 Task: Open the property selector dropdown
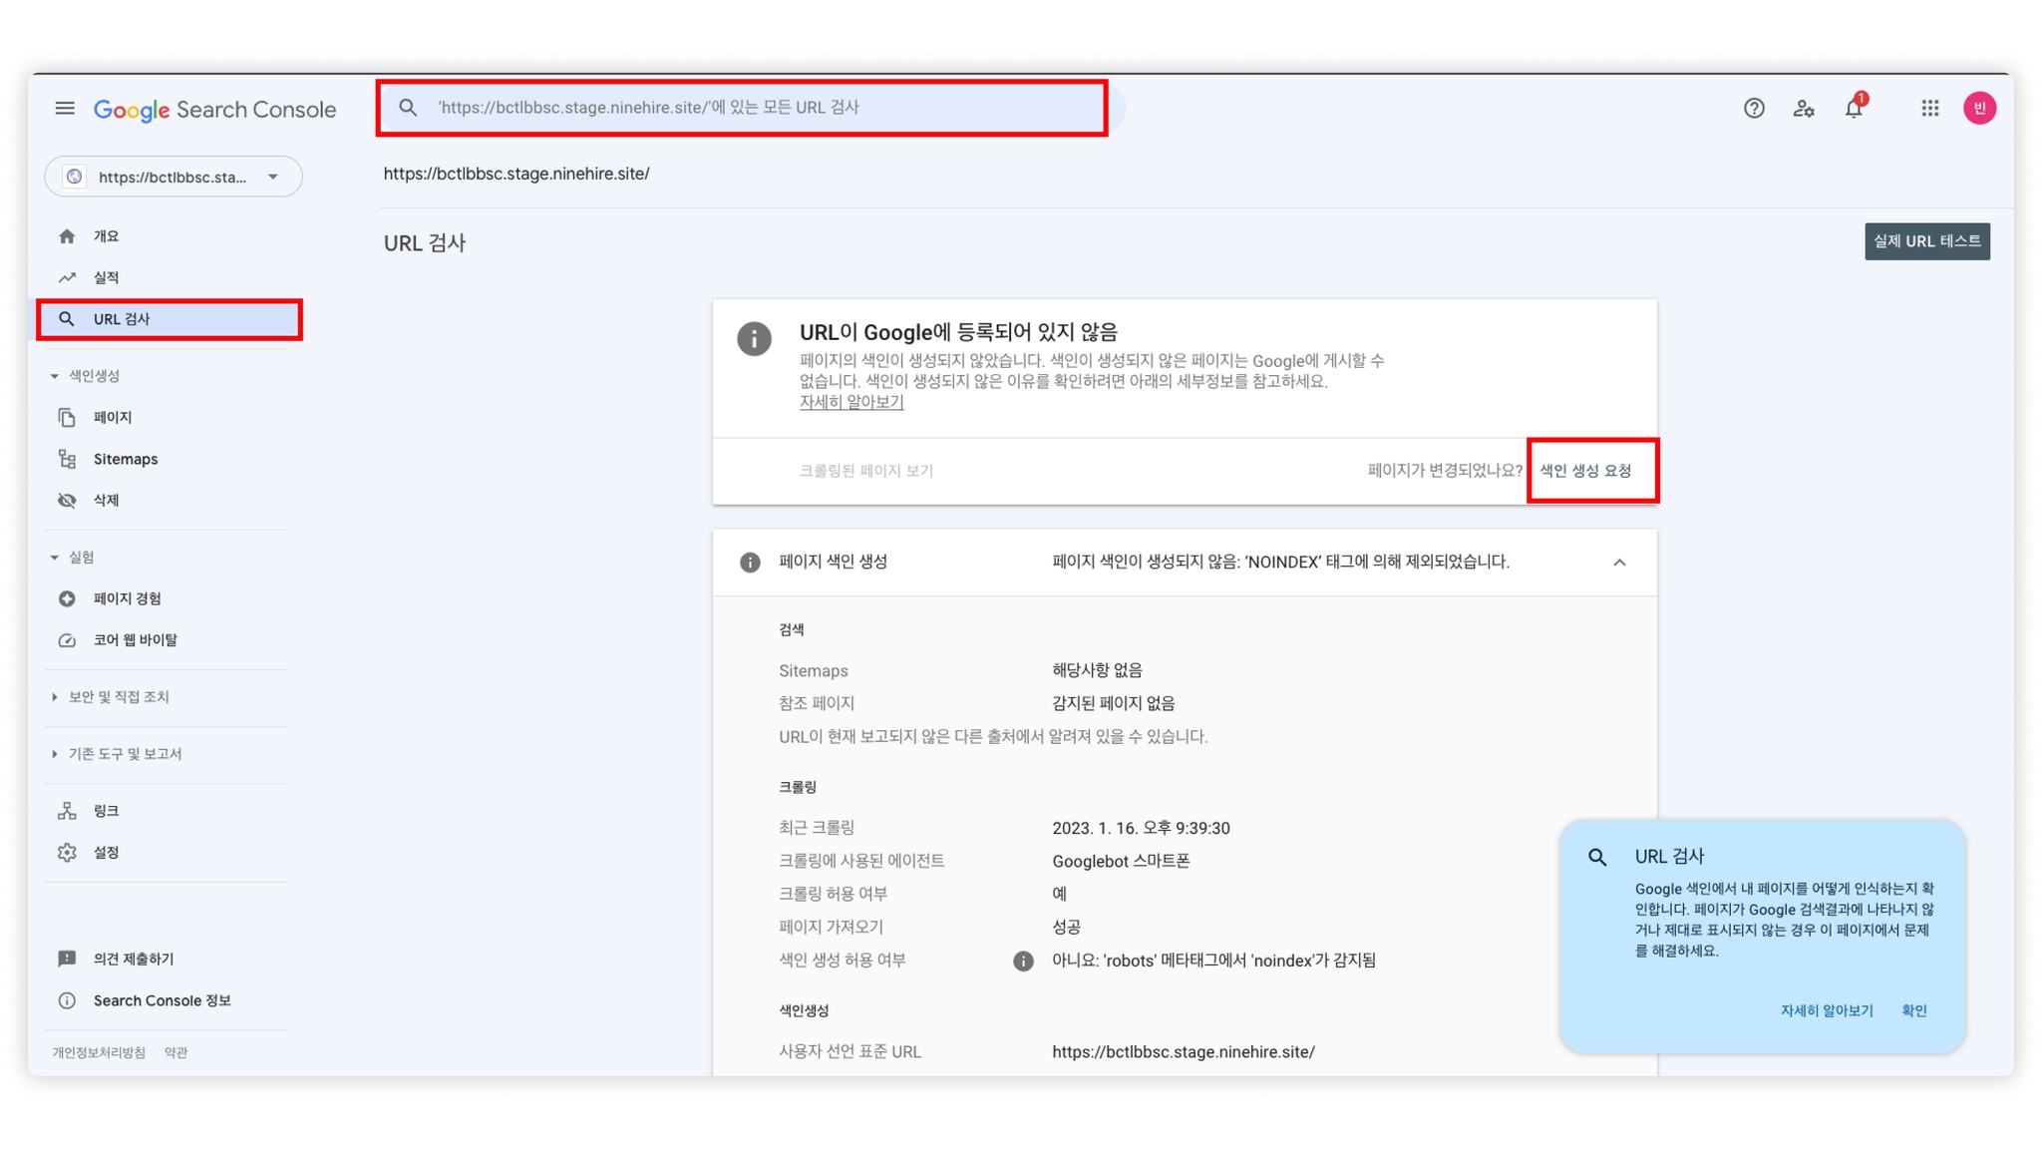(x=173, y=177)
